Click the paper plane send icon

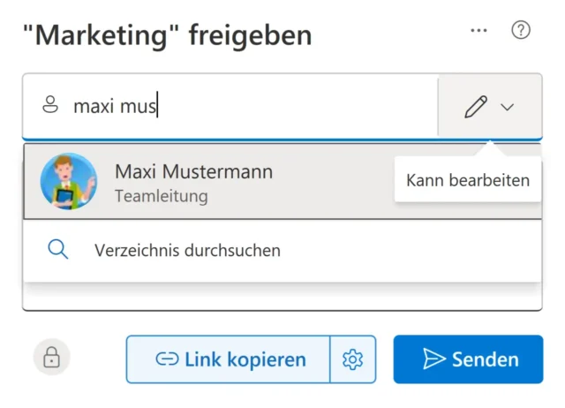(433, 359)
